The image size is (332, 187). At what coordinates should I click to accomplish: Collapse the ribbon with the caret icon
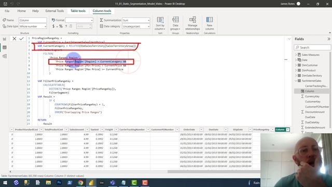(330, 33)
